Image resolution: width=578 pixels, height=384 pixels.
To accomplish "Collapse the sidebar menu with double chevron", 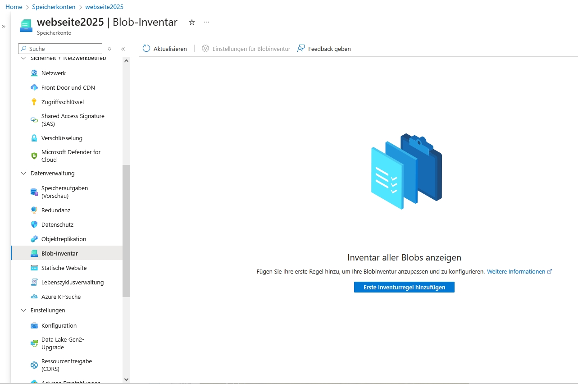I will [x=123, y=49].
